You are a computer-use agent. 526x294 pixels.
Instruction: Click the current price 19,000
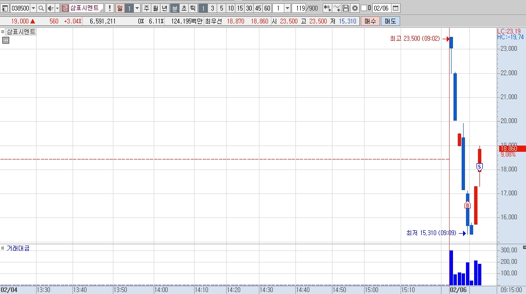(20, 21)
